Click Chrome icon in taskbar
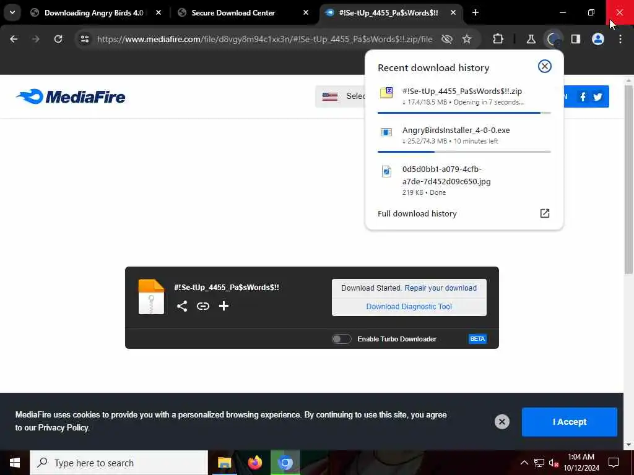Image resolution: width=634 pixels, height=475 pixels. (285, 463)
